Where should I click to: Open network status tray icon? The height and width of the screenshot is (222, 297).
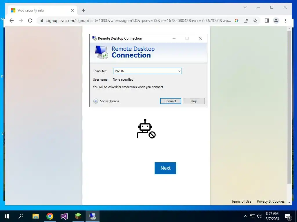(253, 216)
